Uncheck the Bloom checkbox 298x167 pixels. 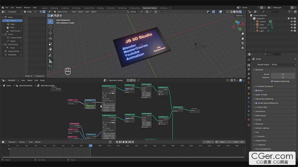[x=256, y=90]
